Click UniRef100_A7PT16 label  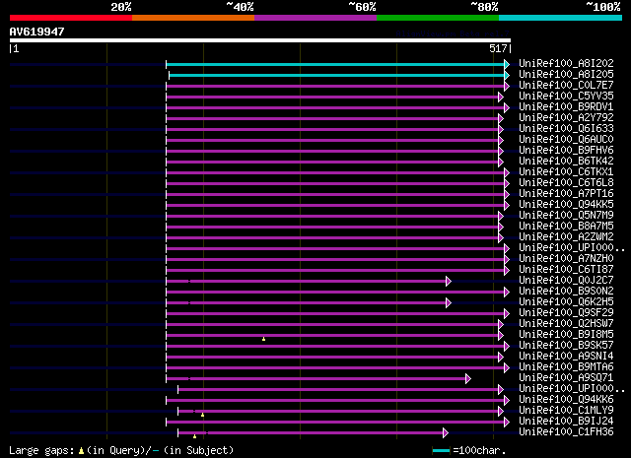[x=566, y=194]
